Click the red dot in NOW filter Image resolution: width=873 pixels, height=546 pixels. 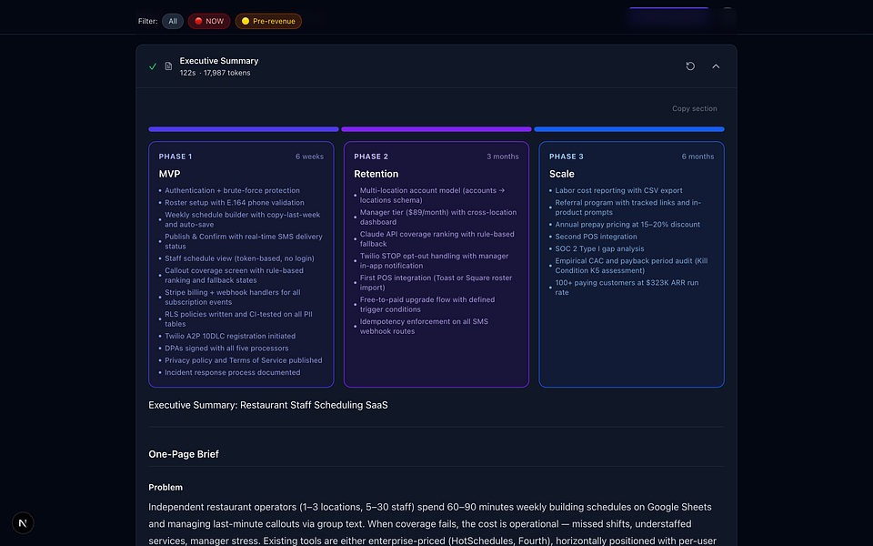(x=198, y=21)
